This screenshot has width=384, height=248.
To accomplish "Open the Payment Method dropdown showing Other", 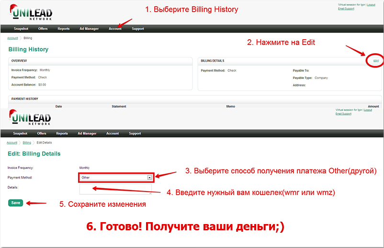I will click(116, 178).
